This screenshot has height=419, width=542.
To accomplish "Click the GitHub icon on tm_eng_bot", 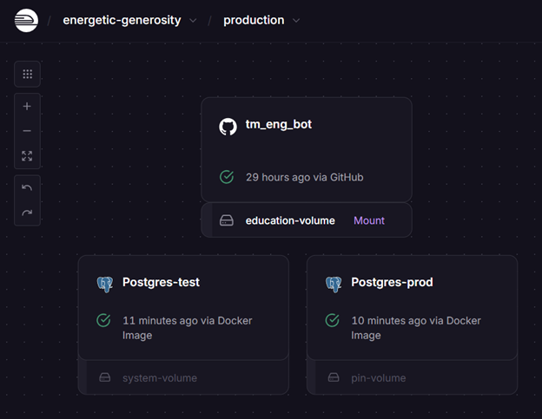I will pyautogui.click(x=228, y=126).
